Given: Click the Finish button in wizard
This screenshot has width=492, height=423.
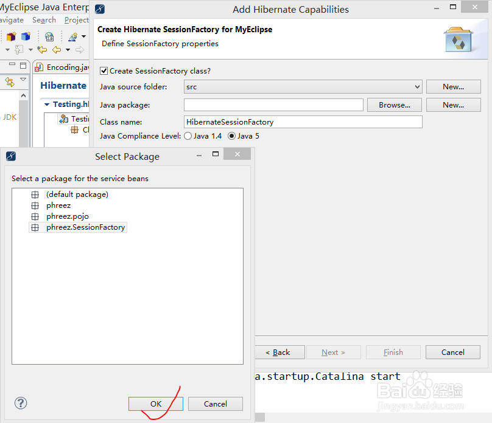Looking at the screenshot, I should (x=393, y=352).
